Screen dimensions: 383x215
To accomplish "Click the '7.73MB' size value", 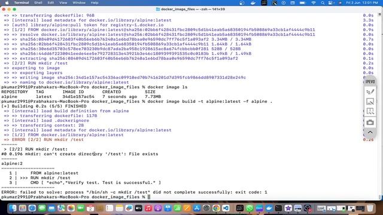I will (153, 97).
